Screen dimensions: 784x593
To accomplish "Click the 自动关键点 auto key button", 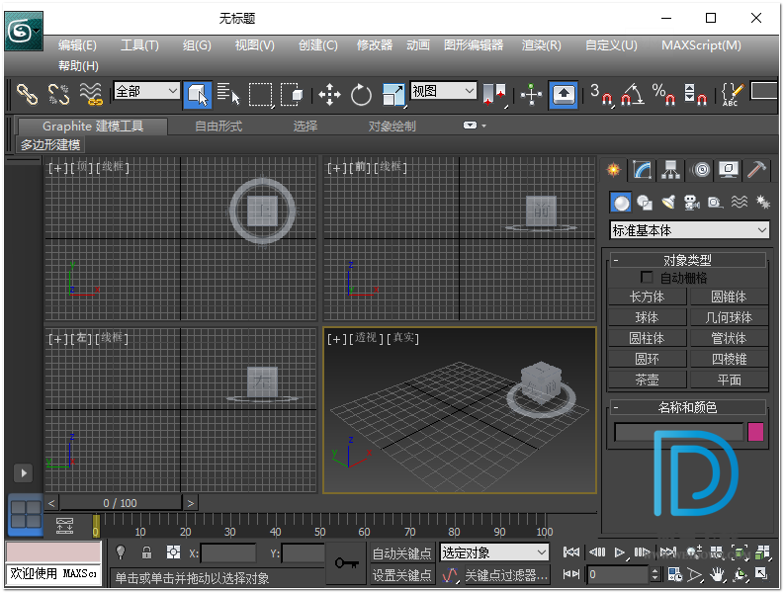I will (x=402, y=553).
